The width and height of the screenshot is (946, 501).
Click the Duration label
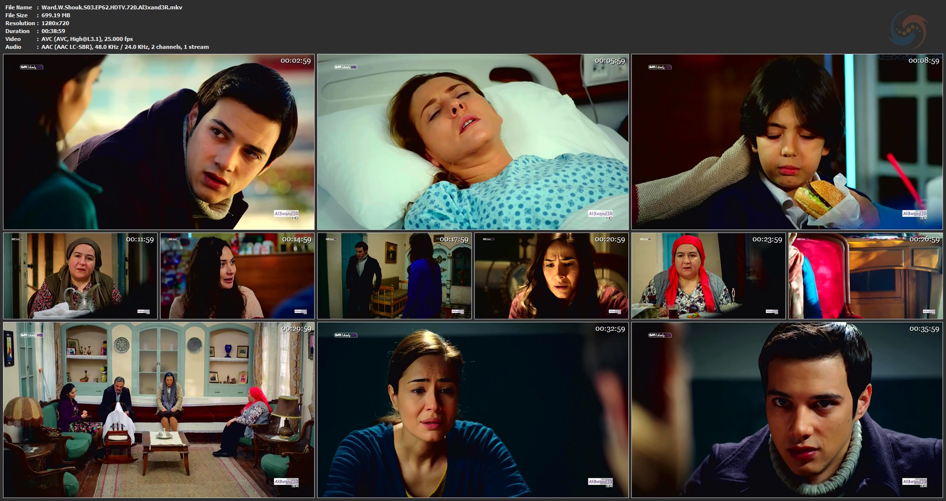[x=17, y=31]
